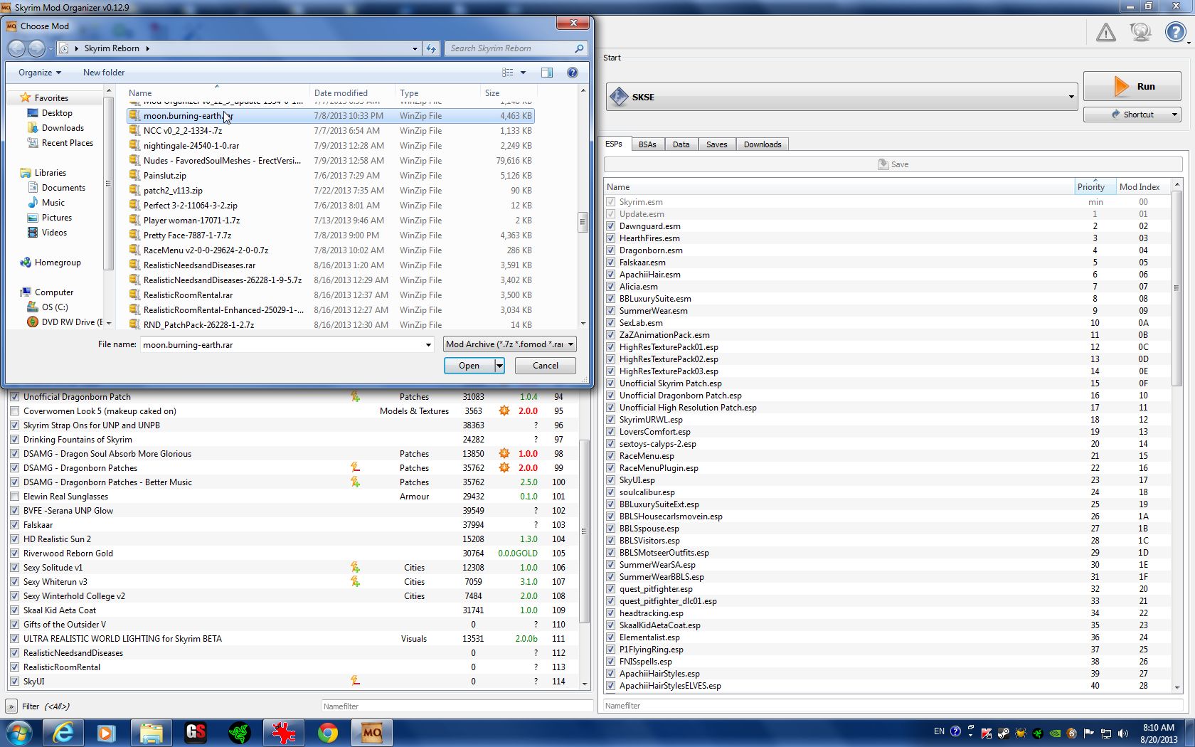Expand the SKSE executable dropdown
The height and width of the screenshot is (747, 1195).
coord(1071,97)
